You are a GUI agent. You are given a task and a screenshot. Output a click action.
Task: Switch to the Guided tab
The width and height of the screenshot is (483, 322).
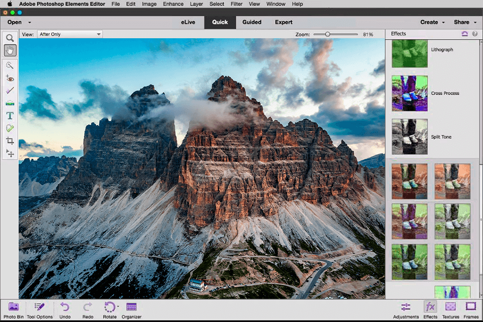[x=252, y=22]
